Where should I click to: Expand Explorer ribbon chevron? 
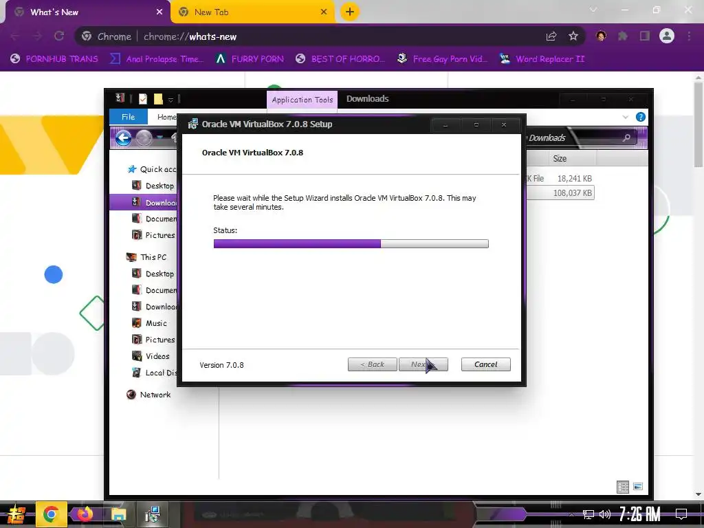click(x=625, y=117)
